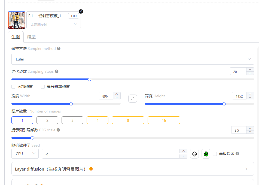Image resolution: width=259 pixels, height=185 pixels.
Task: Click the CFG scale slider handle
Action: (32, 138)
